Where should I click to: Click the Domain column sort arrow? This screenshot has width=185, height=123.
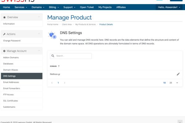(59, 66)
